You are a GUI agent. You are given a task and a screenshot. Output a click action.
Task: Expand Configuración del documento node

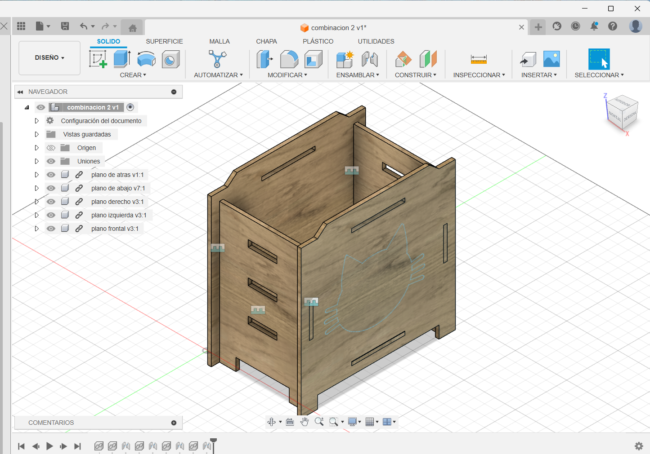[x=37, y=121]
